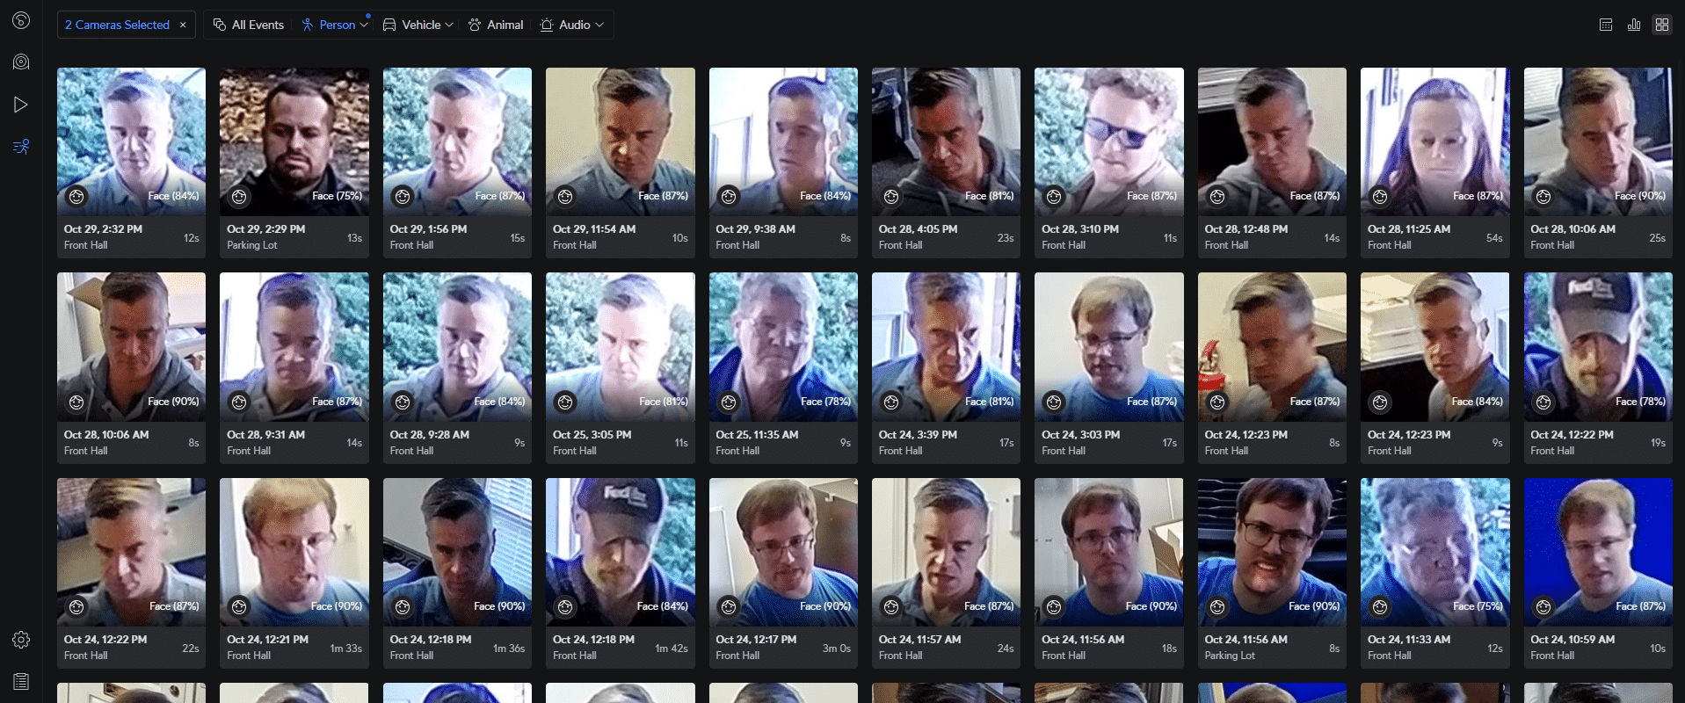
Task: Switch to the bar chart statistics view
Action: [x=1634, y=25]
